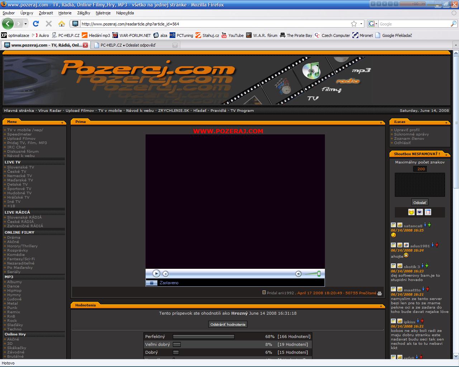459x367 pixels.
Task: Stop loading with the X toolbar icon
Action: (49, 24)
